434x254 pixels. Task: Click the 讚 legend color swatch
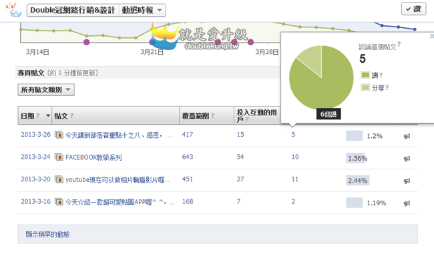(365, 75)
